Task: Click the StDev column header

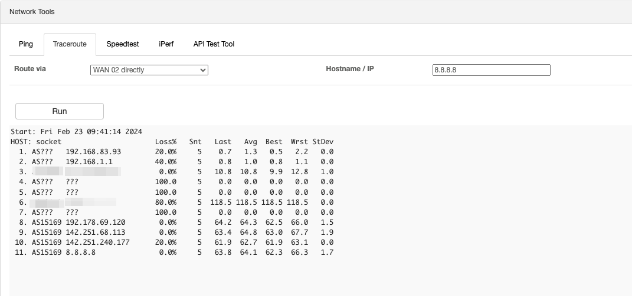Action: tap(323, 142)
